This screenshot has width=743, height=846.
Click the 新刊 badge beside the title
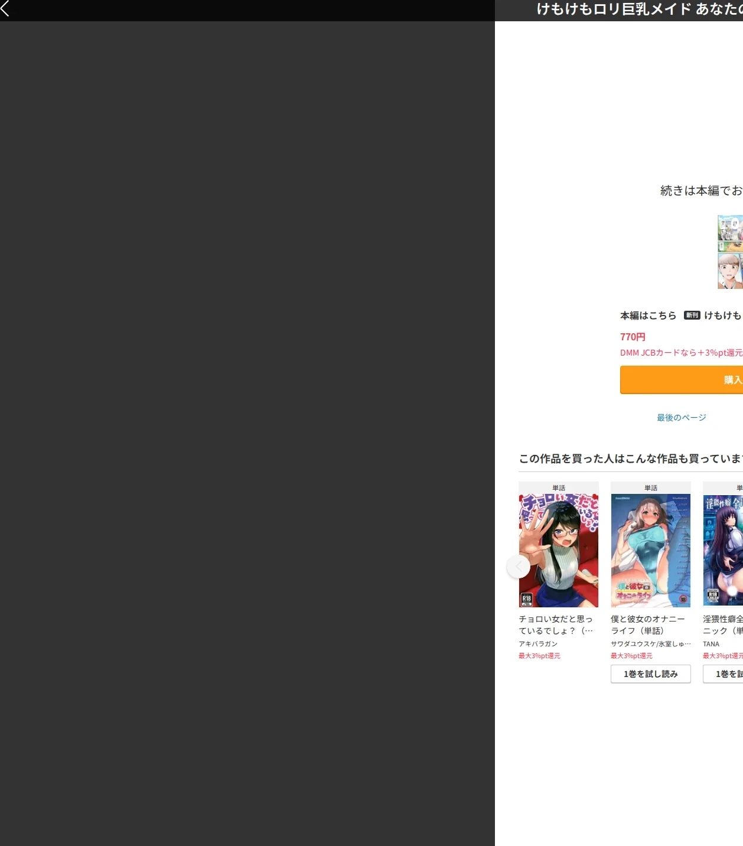tap(692, 315)
